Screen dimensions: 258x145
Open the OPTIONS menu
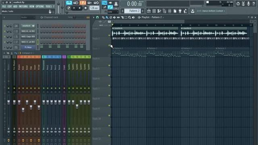pyautogui.click(x=40, y=6)
